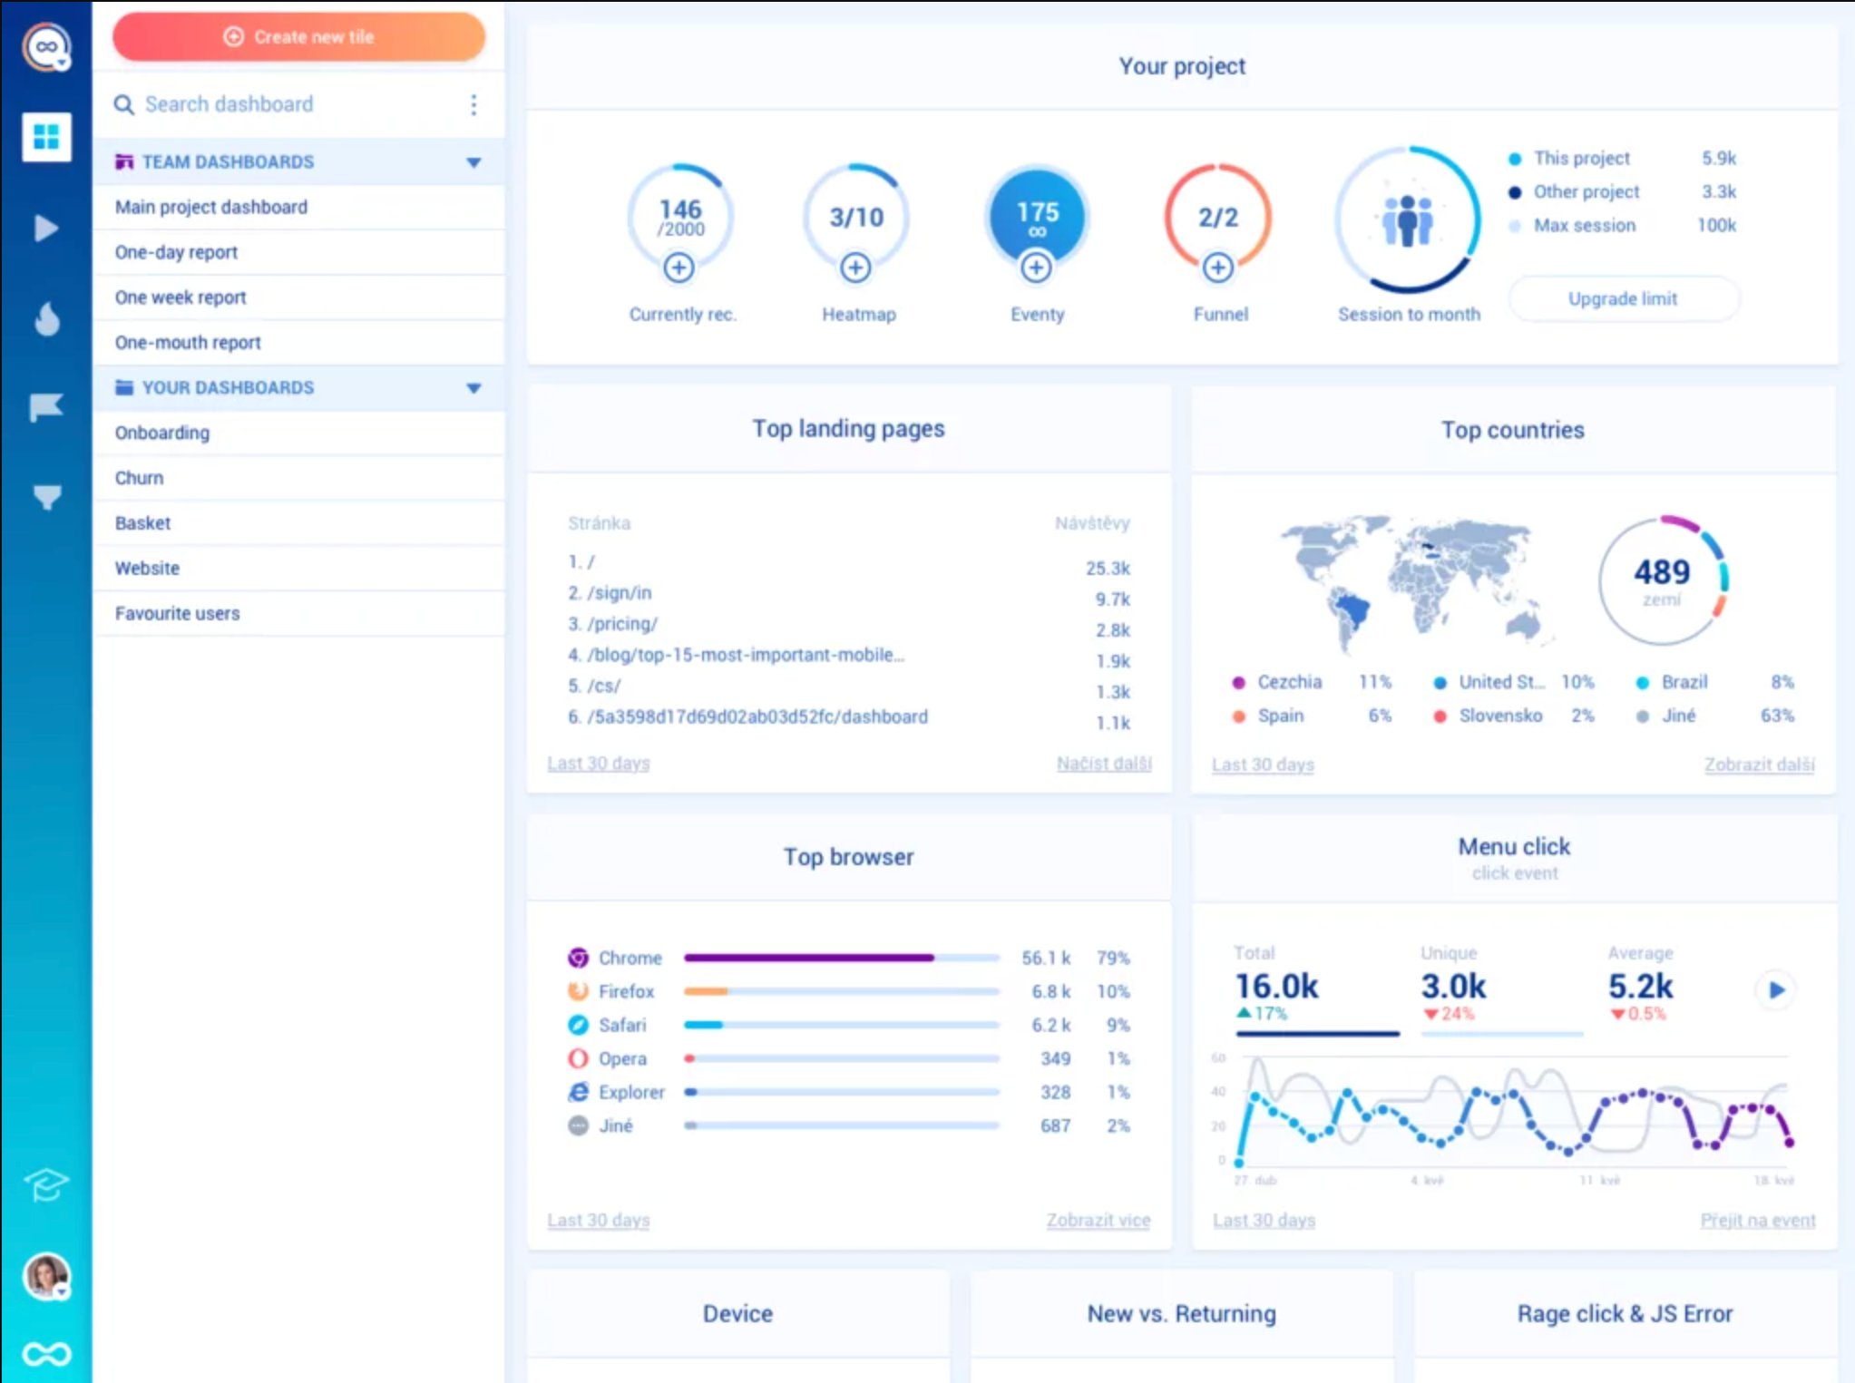The image size is (1855, 1383).
Task: Select the flag events icon in sidebar
Action: (x=46, y=407)
